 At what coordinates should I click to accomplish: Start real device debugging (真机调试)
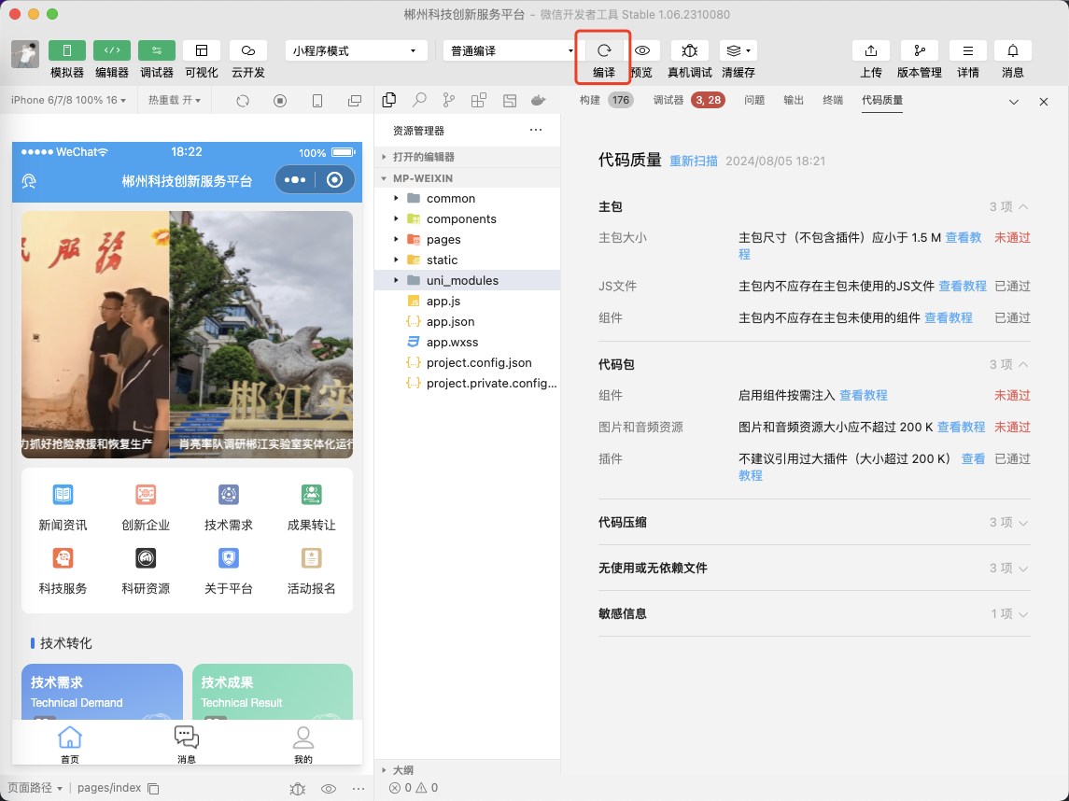click(x=689, y=50)
